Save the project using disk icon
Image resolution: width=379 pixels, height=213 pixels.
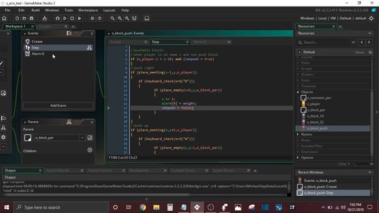click(31, 18)
